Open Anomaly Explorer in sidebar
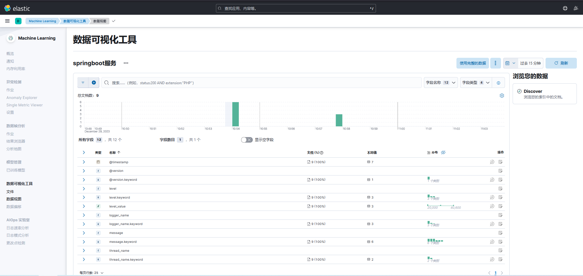Image resolution: width=583 pixels, height=276 pixels. [x=22, y=98]
